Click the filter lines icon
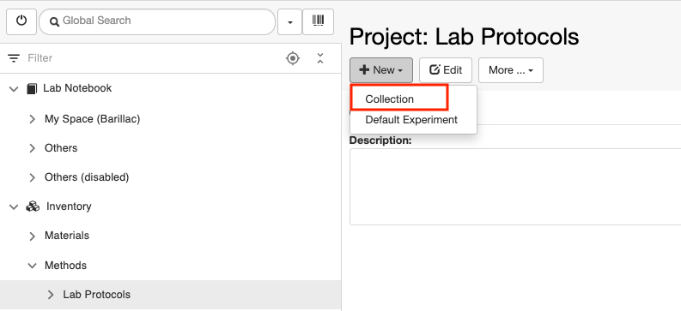681x311 pixels. point(14,58)
